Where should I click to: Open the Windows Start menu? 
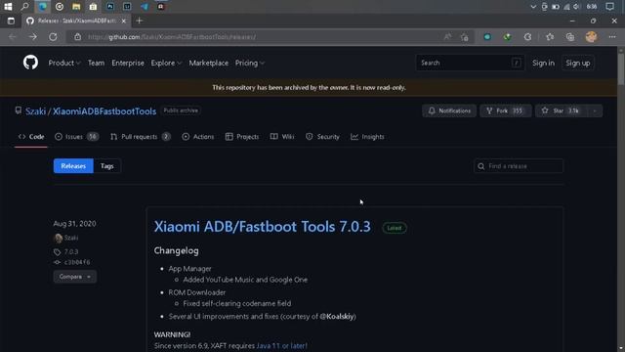(8, 7)
